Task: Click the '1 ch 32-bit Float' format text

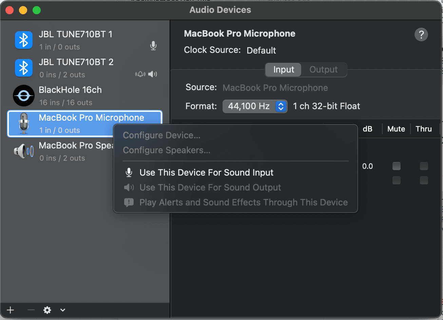Action: [x=326, y=106]
